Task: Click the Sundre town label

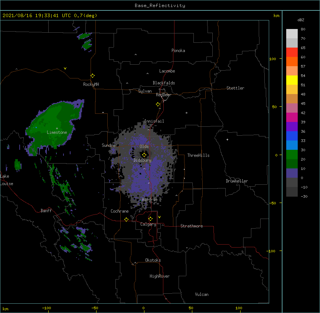Action: tap(108, 145)
